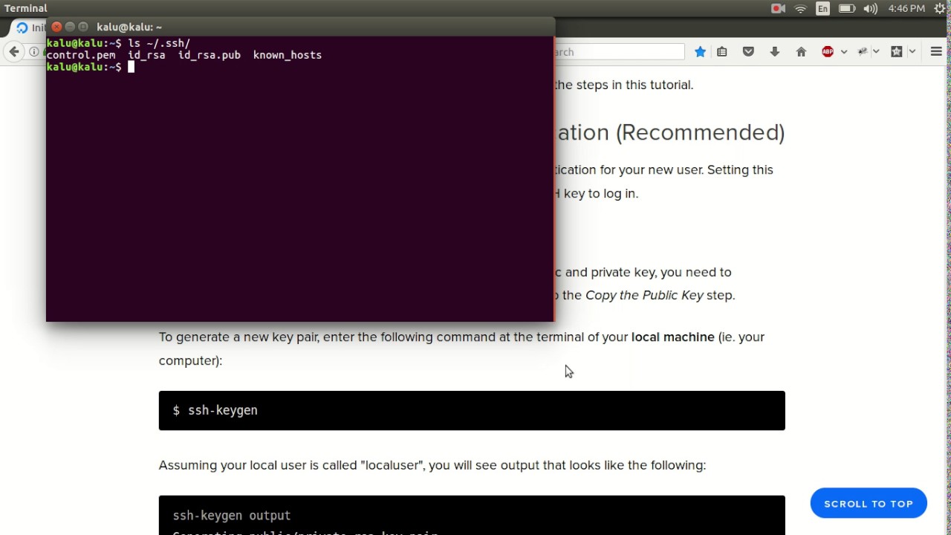Click 'id_rsa.pub' in the terminal output
This screenshot has height=535, width=951.
coord(210,55)
